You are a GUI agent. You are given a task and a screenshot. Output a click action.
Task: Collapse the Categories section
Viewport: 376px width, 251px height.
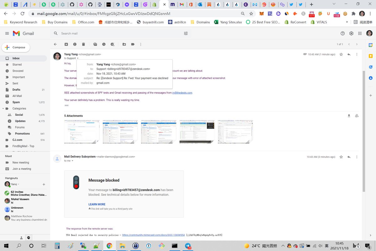coord(3,109)
